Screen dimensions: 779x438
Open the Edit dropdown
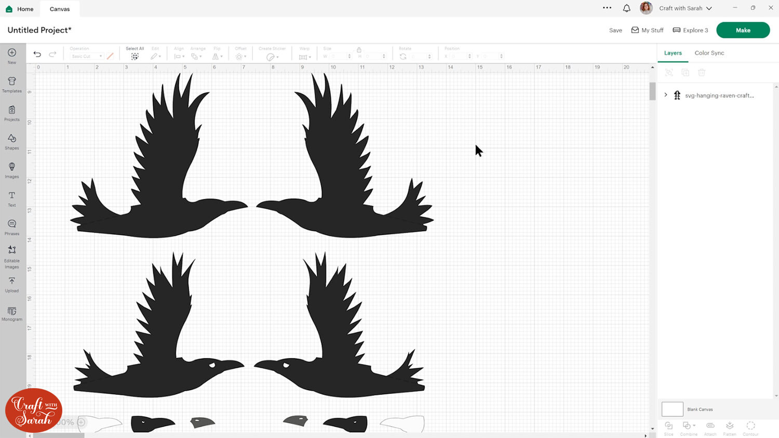155,56
